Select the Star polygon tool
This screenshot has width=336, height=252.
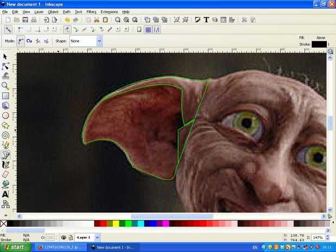(5, 125)
